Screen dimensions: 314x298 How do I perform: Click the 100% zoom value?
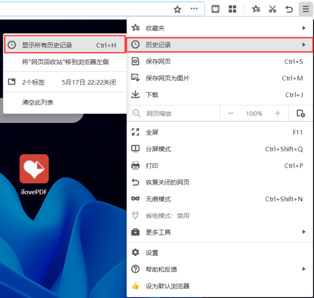254,114
